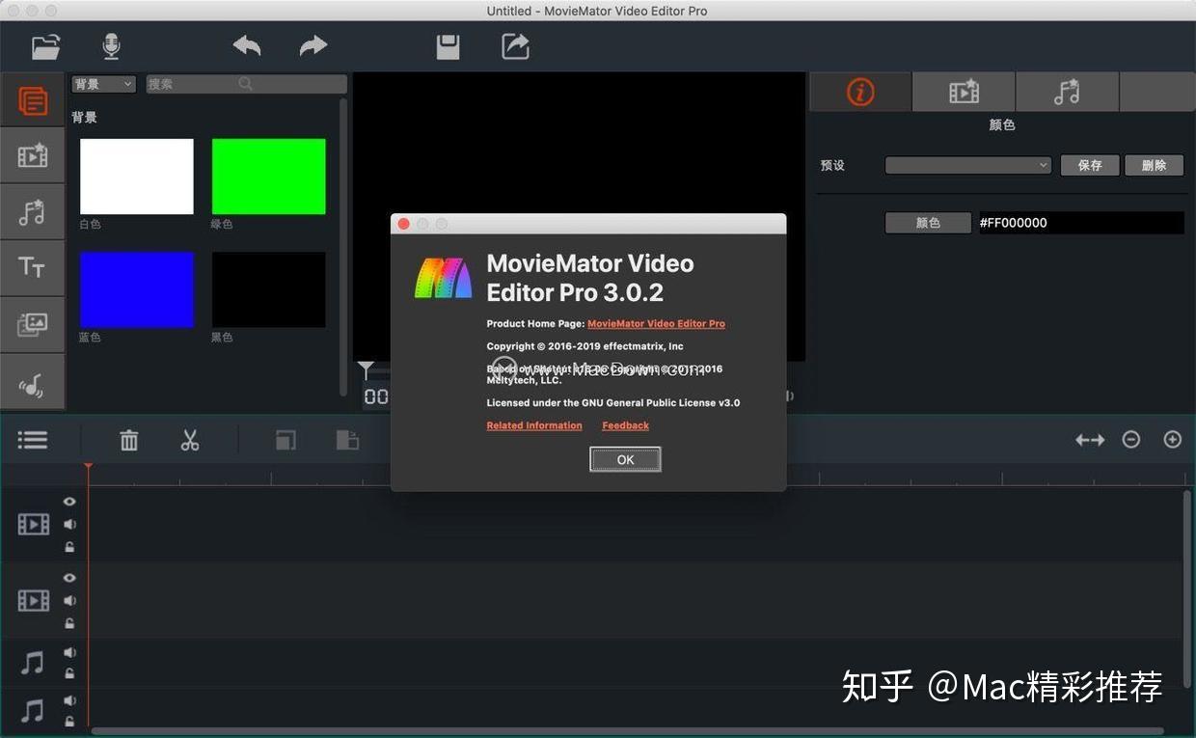The height and width of the screenshot is (738, 1196).
Task: Open the 背景 category dropdown above the swatches
Action: (102, 84)
